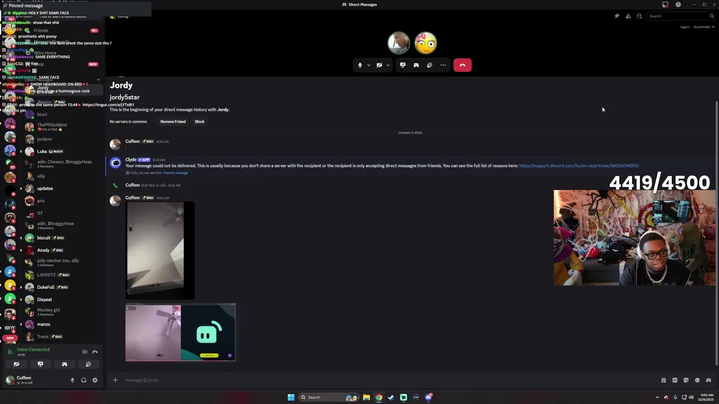The width and height of the screenshot is (719, 404).
Task: Open apps launcher icon in message bar
Action: [708, 380]
